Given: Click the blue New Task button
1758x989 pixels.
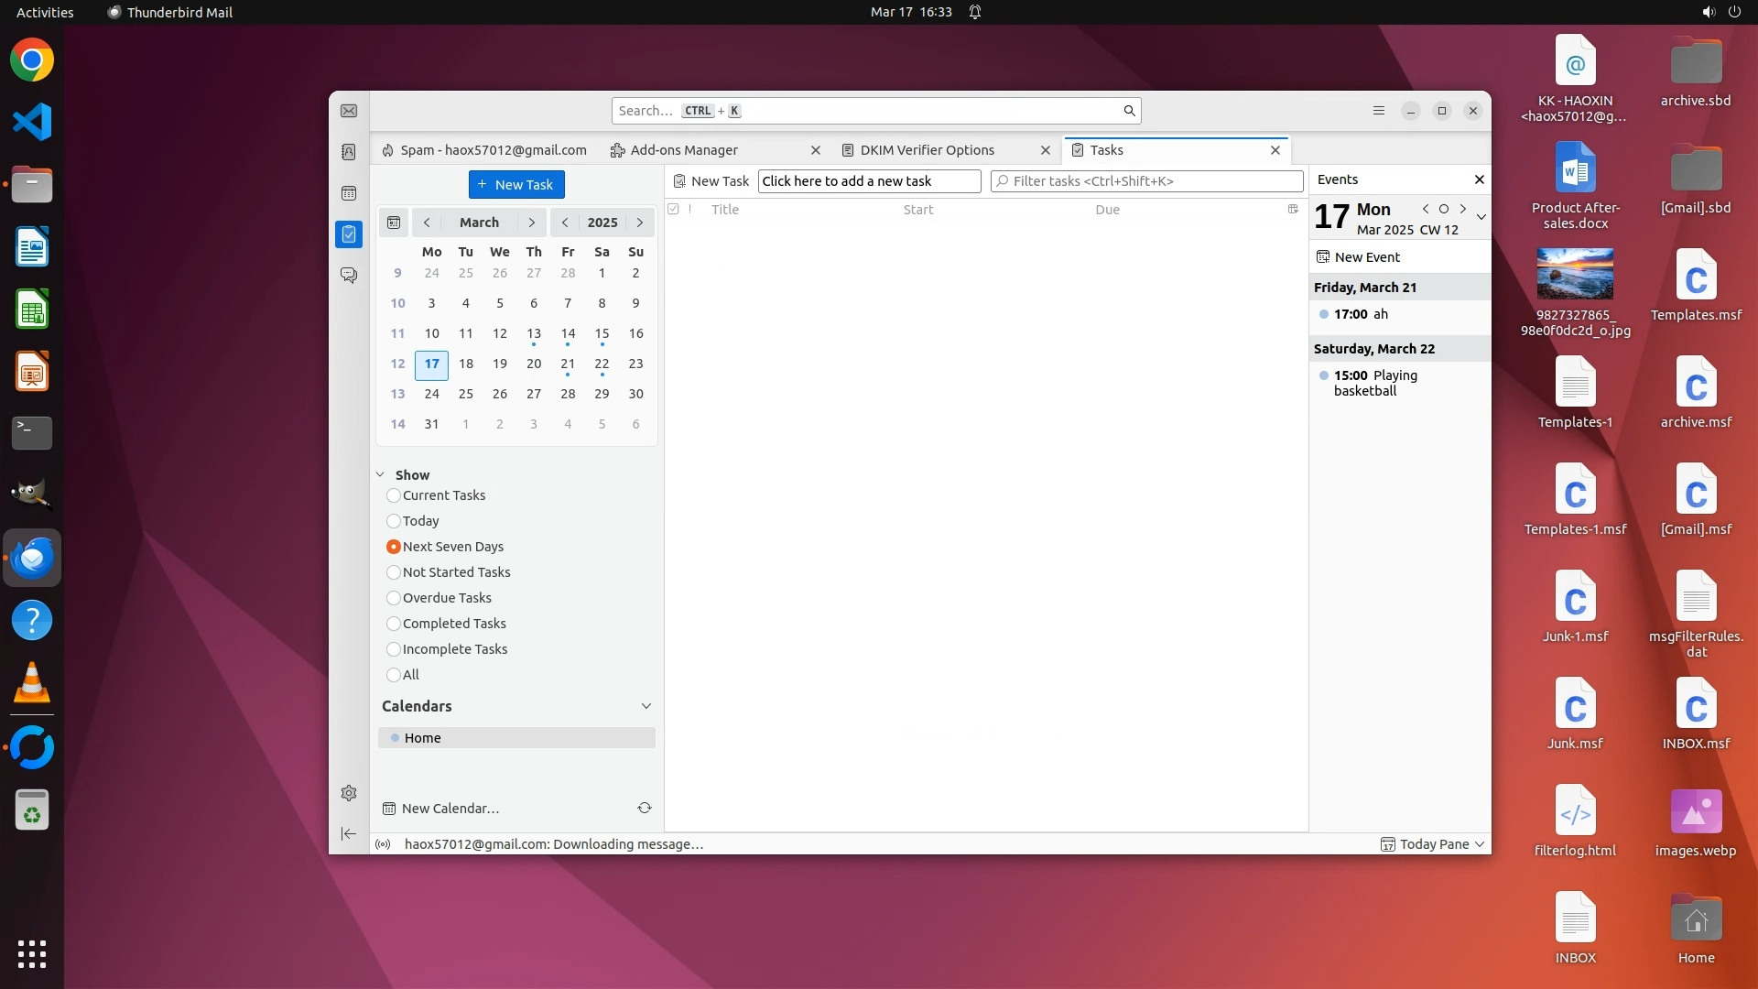Looking at the screenshot, I should (516, 184).
